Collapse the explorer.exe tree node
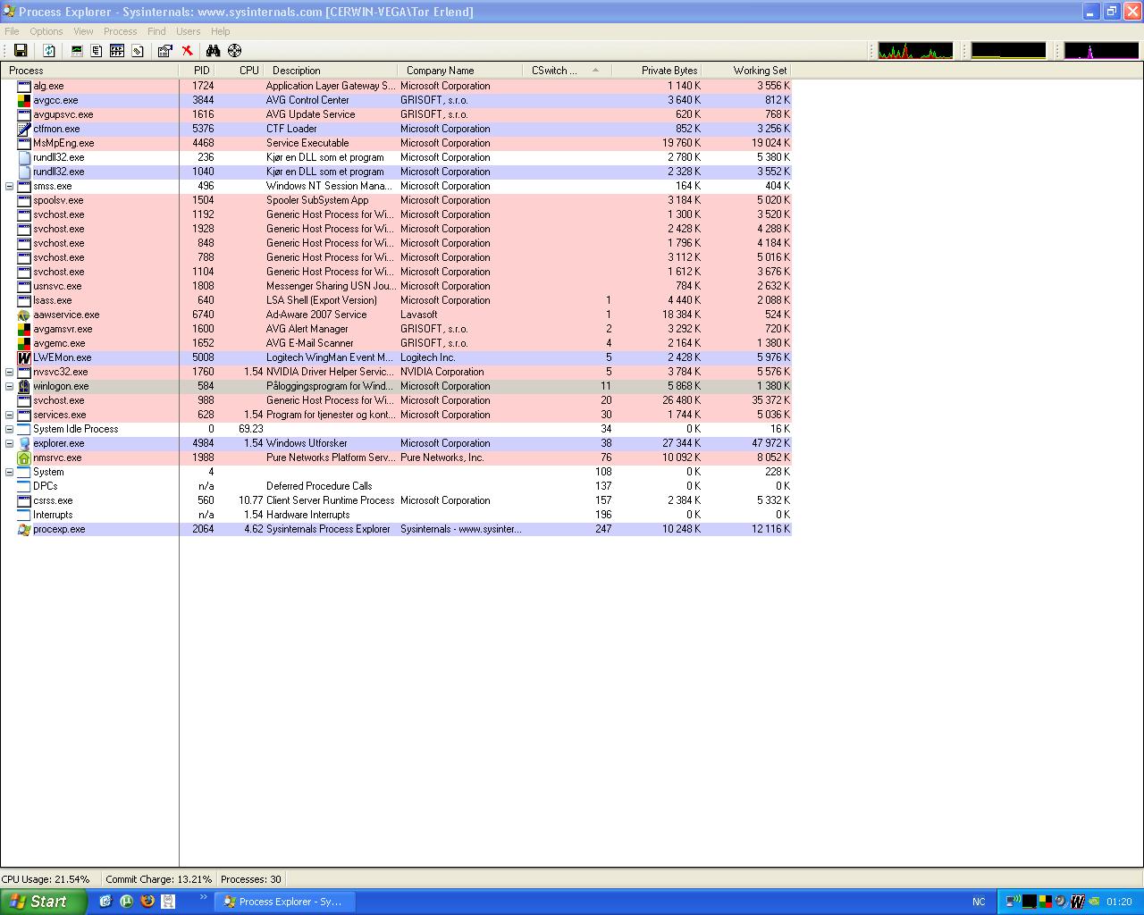Image resolution: width=1144 pixels, height=915 pixels. click(9, 443)
